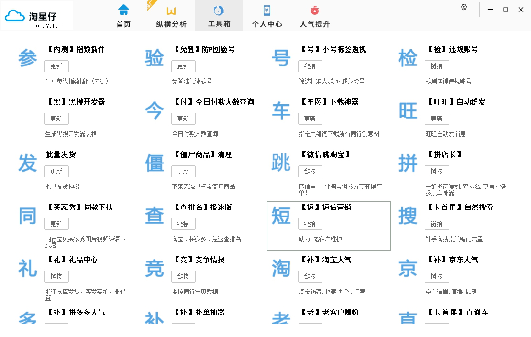
Task: Click description 免登陆急速验号
Action: [x=192, y=82]
